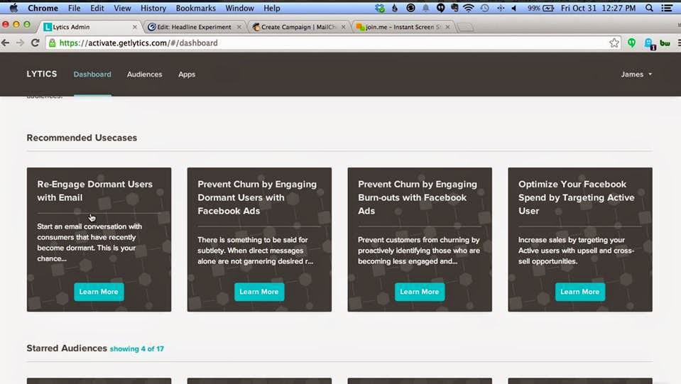Open the bw extension icon
The height and width of the screenshot is (384, 681).
click(x=665, y=43)
